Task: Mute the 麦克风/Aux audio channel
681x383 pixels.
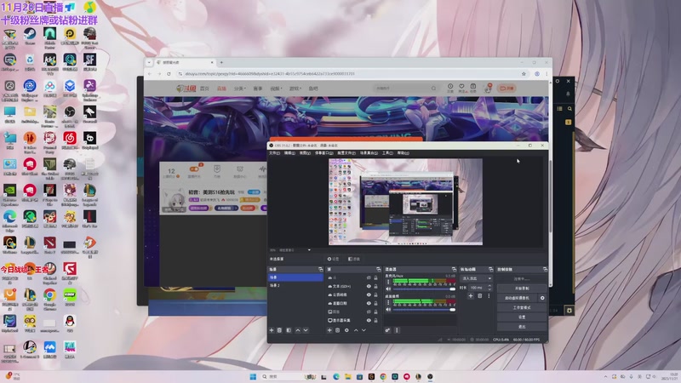Action: point(388,289)
